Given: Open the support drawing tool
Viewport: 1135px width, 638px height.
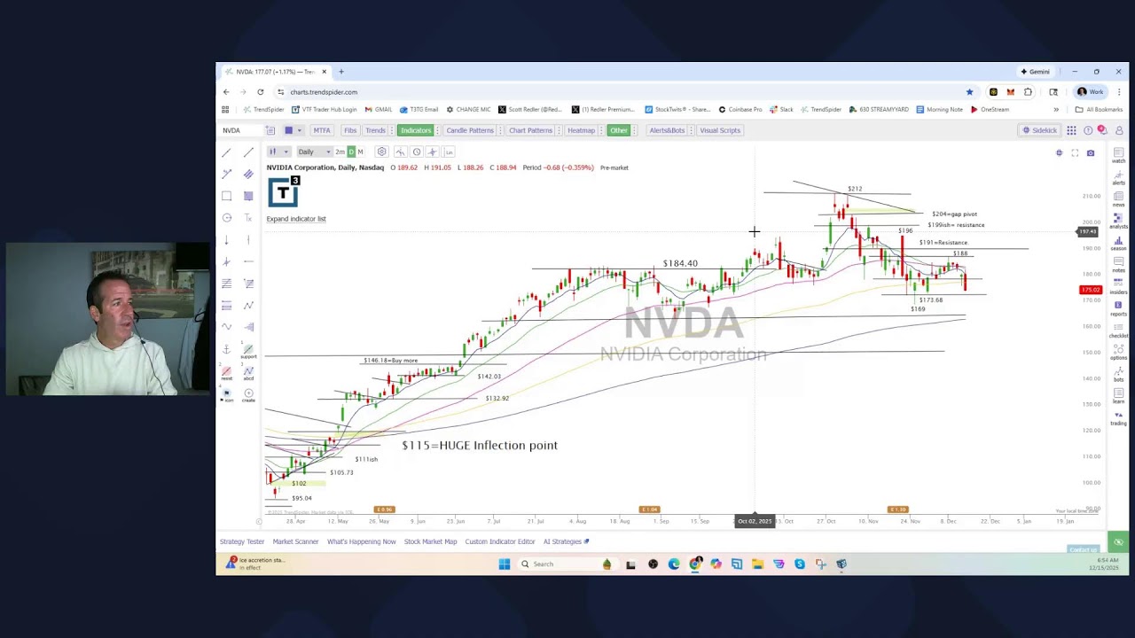Looking at the screenshot, I should coord(248,351).
